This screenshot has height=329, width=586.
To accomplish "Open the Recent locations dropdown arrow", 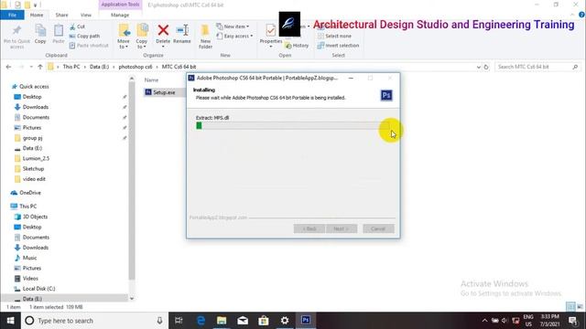I will coord(31,67).
